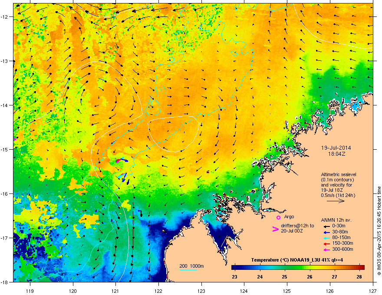Click longitude axis label 123
The height and width of the screenshot is (295, 382).
[x=201, y=291]
